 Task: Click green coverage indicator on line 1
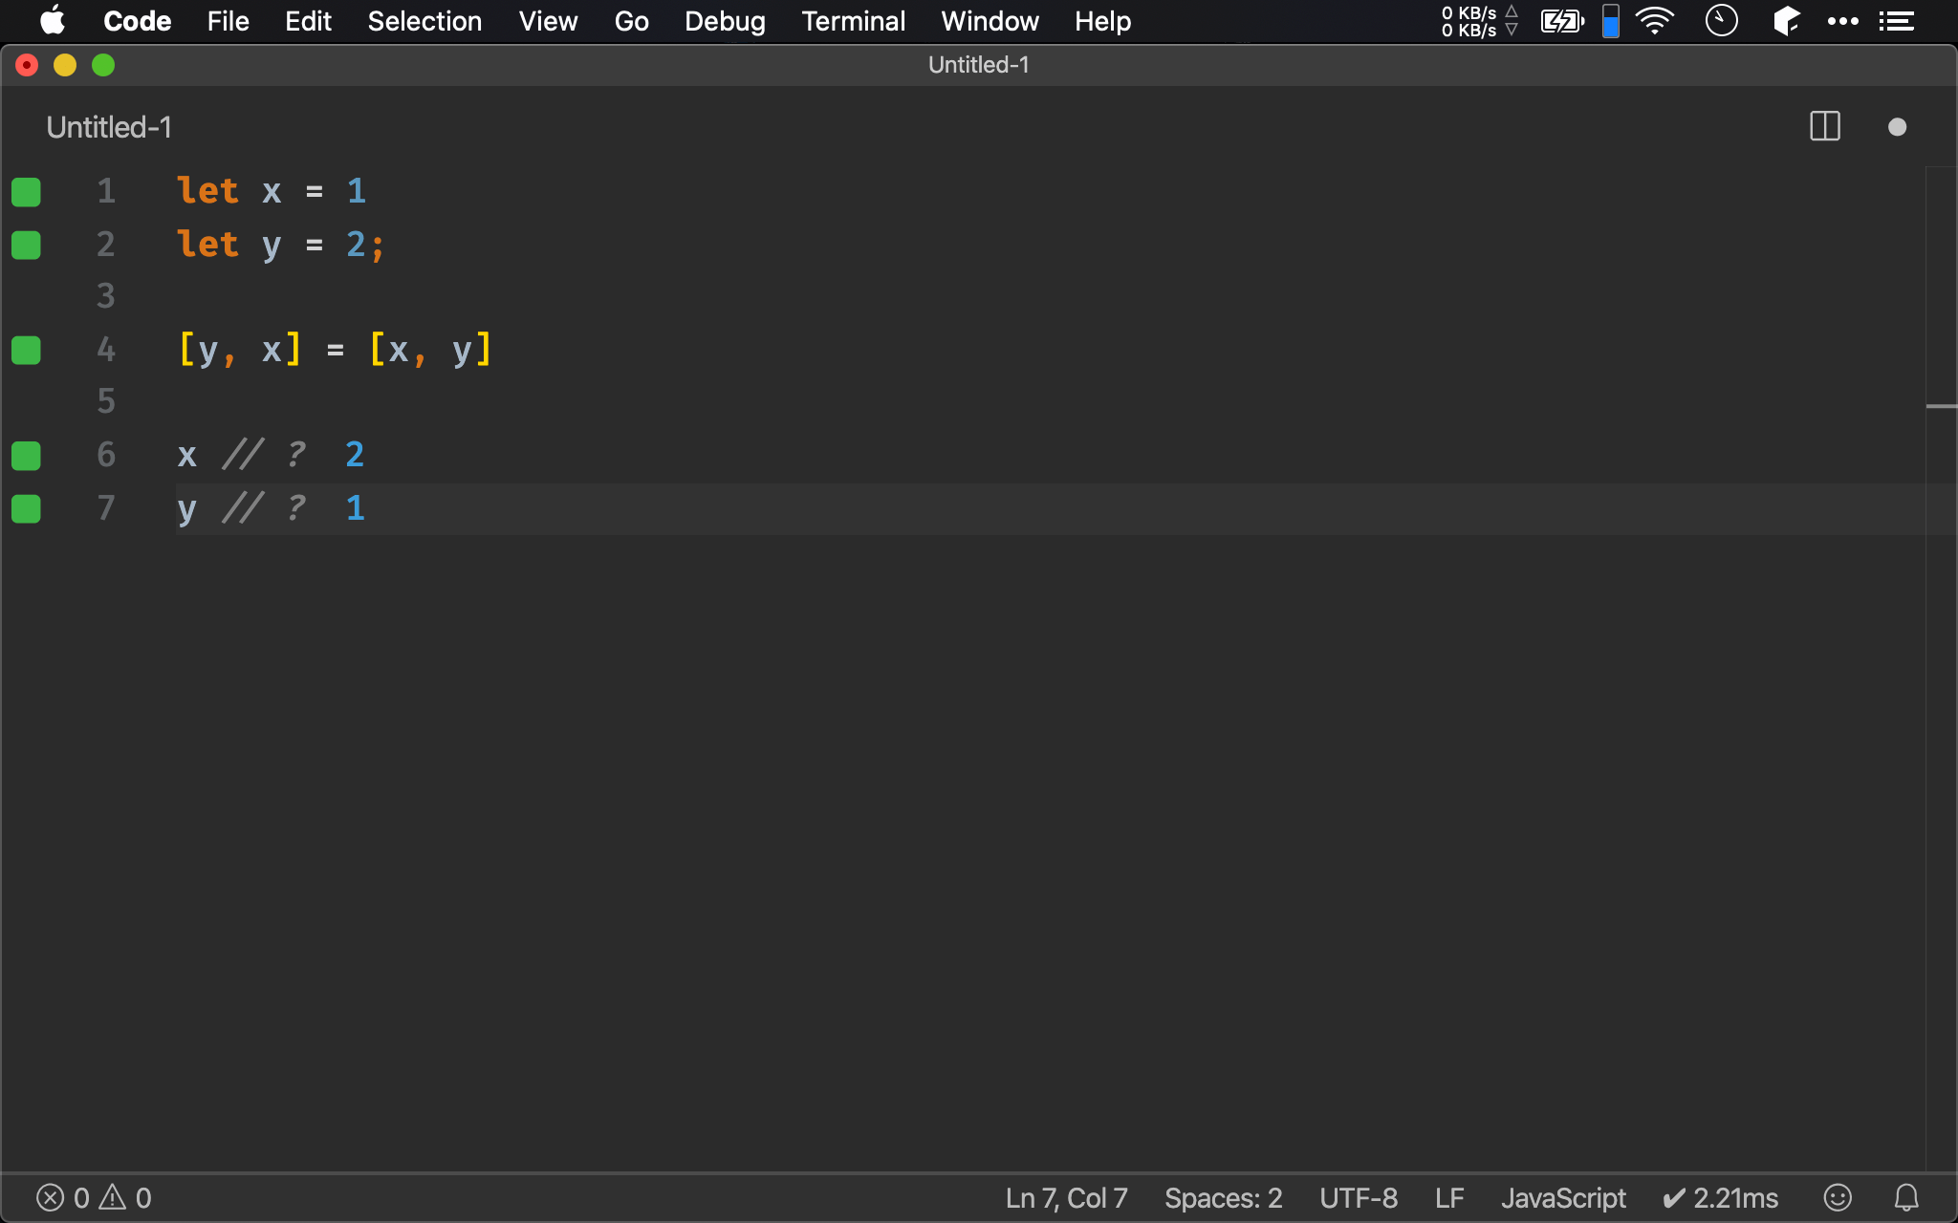point(26,192)
